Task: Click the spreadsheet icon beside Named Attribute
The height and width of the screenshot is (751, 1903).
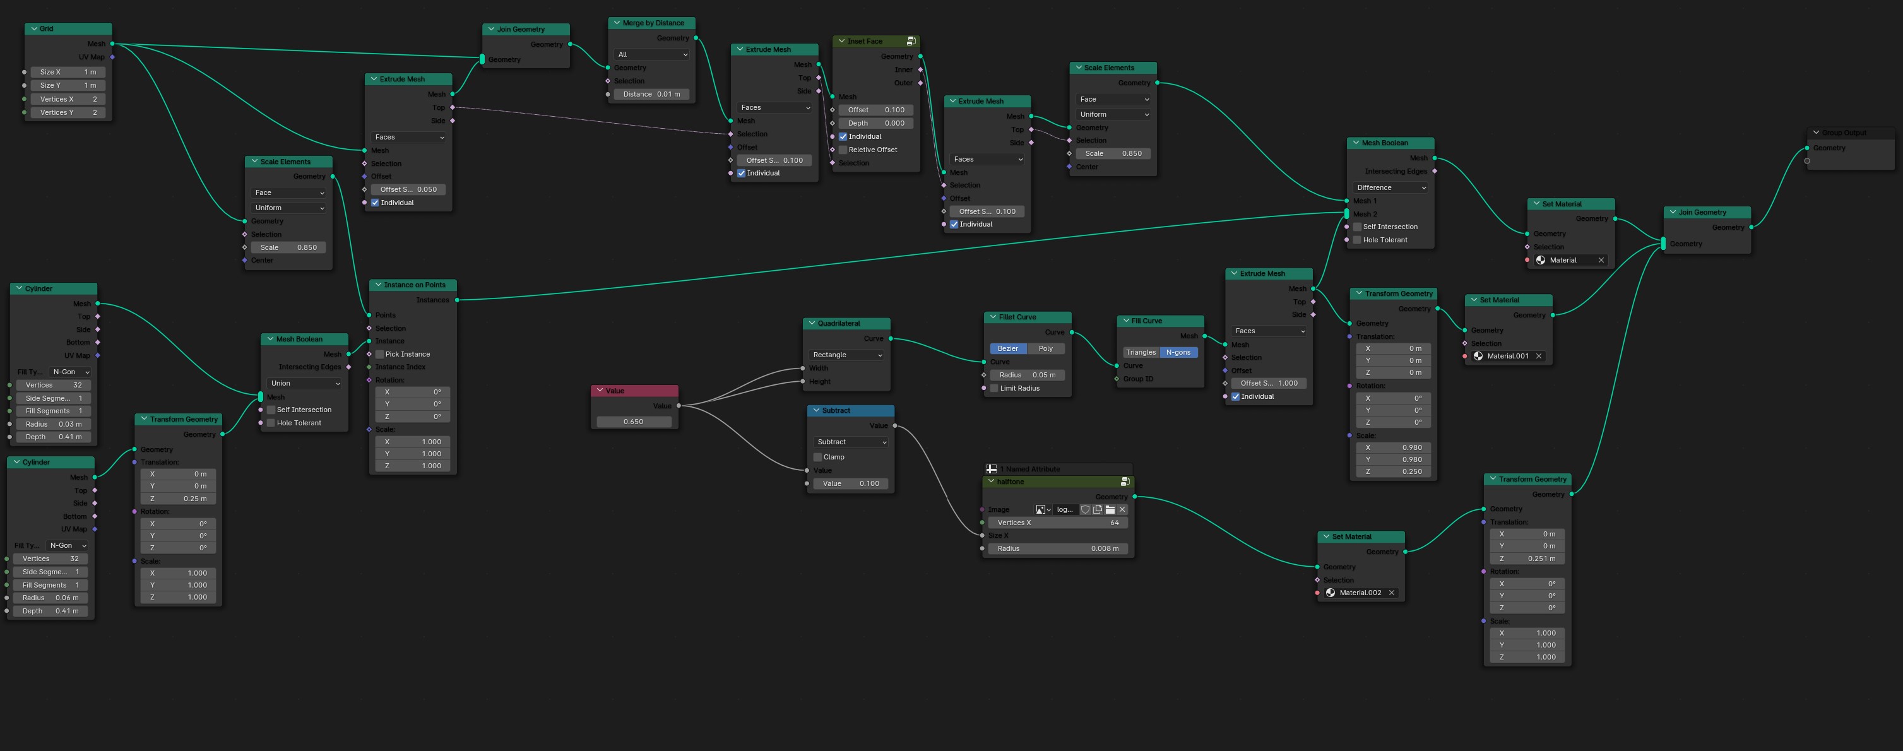Action: click(x=992, y=469)
